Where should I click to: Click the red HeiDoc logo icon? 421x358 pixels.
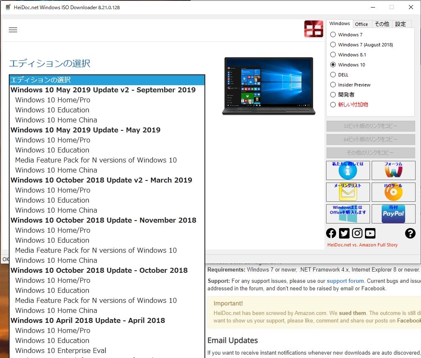[x=313, y=29]
